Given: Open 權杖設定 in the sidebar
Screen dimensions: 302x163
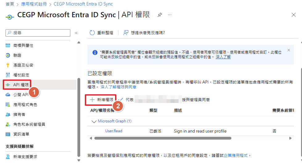Looking at the screenshot, I should point(21,75).
